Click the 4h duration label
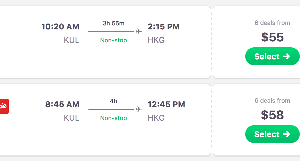300x161 pixels. [113, 101]
